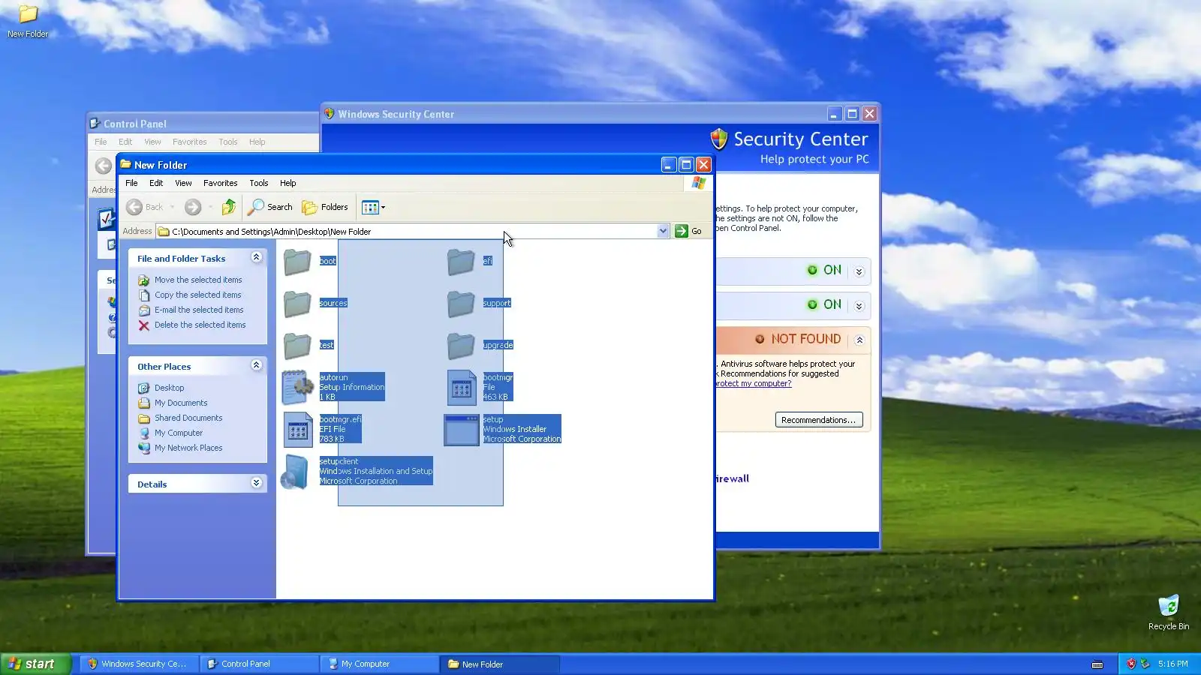Open Shared Documents from Other Places

tap(188, 418)
